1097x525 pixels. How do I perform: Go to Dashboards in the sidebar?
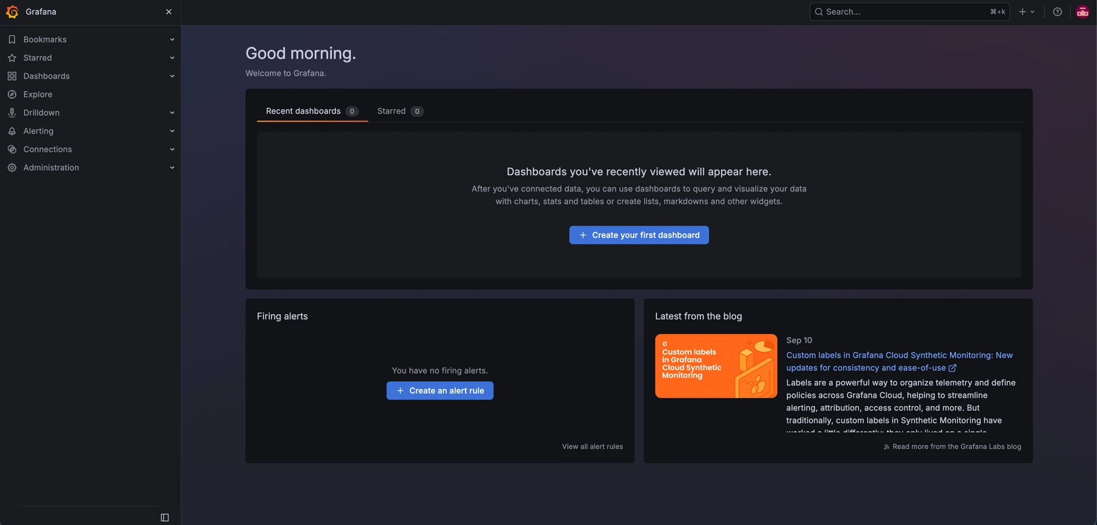(x=46, y=76)
